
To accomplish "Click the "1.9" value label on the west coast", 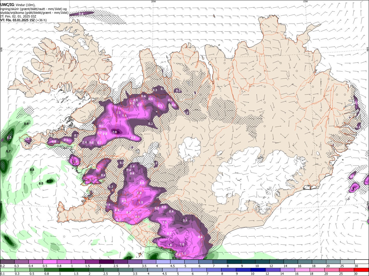I will click(x=76, y=162).
